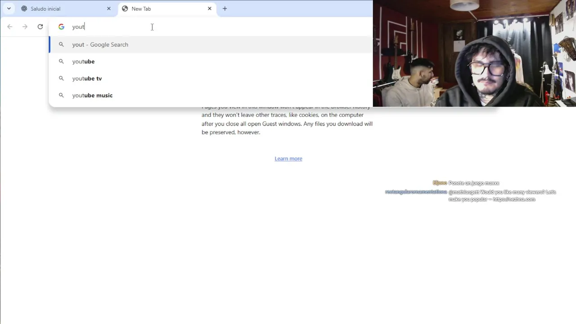Click the nezhna.com chat message link
Screen dimensions: 576x324
click(514, 199)
